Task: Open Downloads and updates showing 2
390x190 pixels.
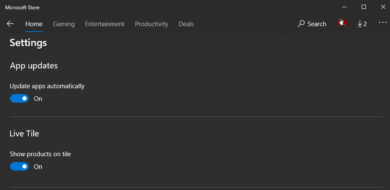Action: pos(362,24)
